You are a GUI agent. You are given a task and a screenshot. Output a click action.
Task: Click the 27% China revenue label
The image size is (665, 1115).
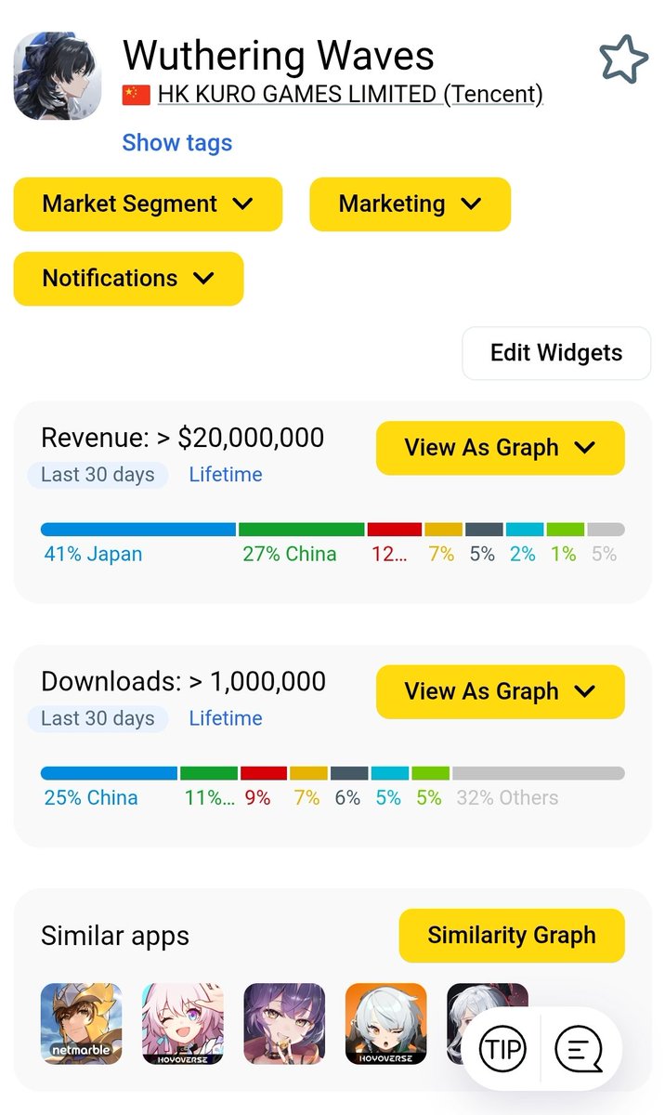click(x=290, y=555)
